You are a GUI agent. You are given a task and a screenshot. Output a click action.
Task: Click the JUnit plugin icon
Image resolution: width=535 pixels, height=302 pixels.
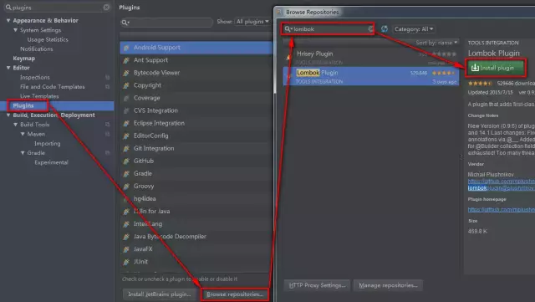pos(126,262)
